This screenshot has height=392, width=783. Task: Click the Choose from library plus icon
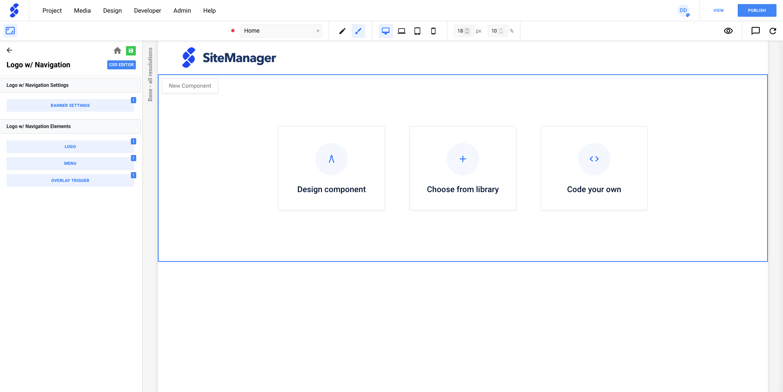tap(463, 159)
